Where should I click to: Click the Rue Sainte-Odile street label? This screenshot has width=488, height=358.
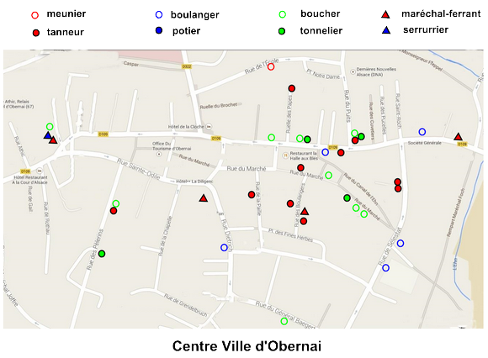tap(138, 169)
